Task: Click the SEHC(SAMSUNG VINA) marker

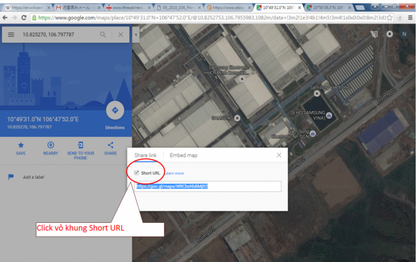Action: click(x=329, y=116)
